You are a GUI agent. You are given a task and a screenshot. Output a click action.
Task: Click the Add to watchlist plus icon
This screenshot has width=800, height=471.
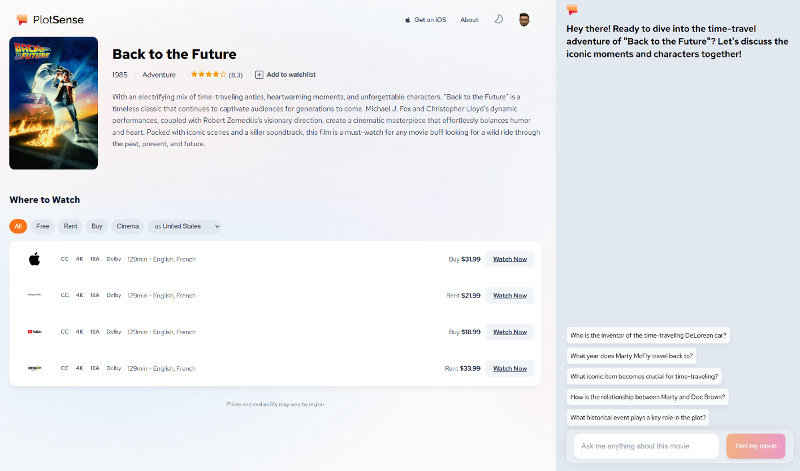coord(259,75)
